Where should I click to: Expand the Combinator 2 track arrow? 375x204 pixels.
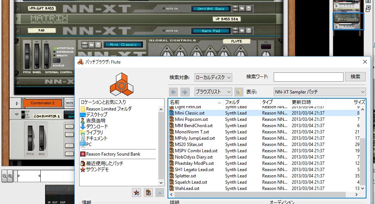17,103
